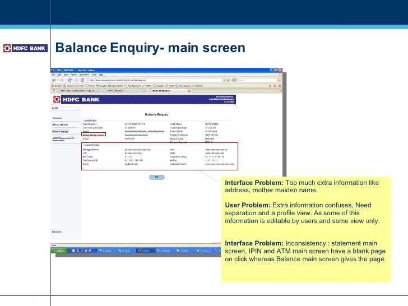408x306 pixels.
Task: Open Miscellaneous item in developer toolbar
Action: tap(132, 86)
